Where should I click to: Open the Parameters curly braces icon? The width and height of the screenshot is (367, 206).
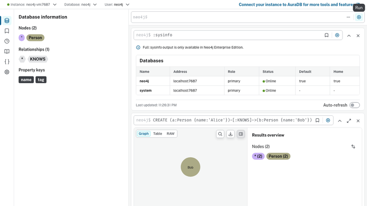point(7,61)
